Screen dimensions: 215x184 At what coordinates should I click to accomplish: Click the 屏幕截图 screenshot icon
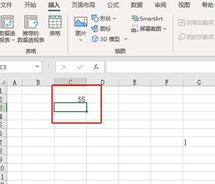(x=135, y=29)
